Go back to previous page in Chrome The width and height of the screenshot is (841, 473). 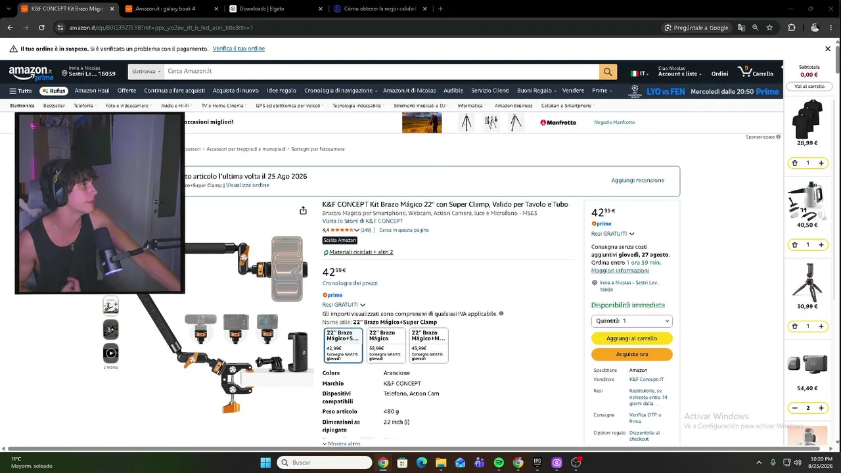click(10, 28)
